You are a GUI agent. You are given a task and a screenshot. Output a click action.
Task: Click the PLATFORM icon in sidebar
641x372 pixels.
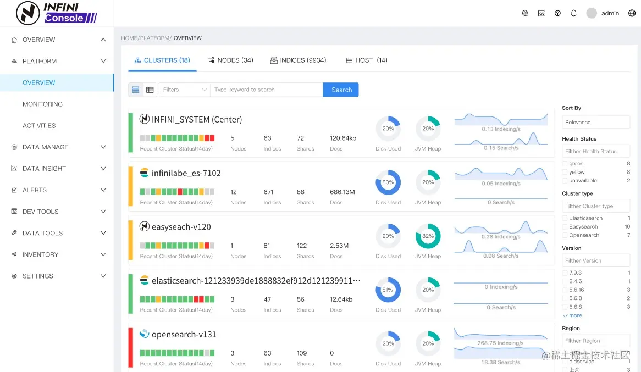point(14,62)
